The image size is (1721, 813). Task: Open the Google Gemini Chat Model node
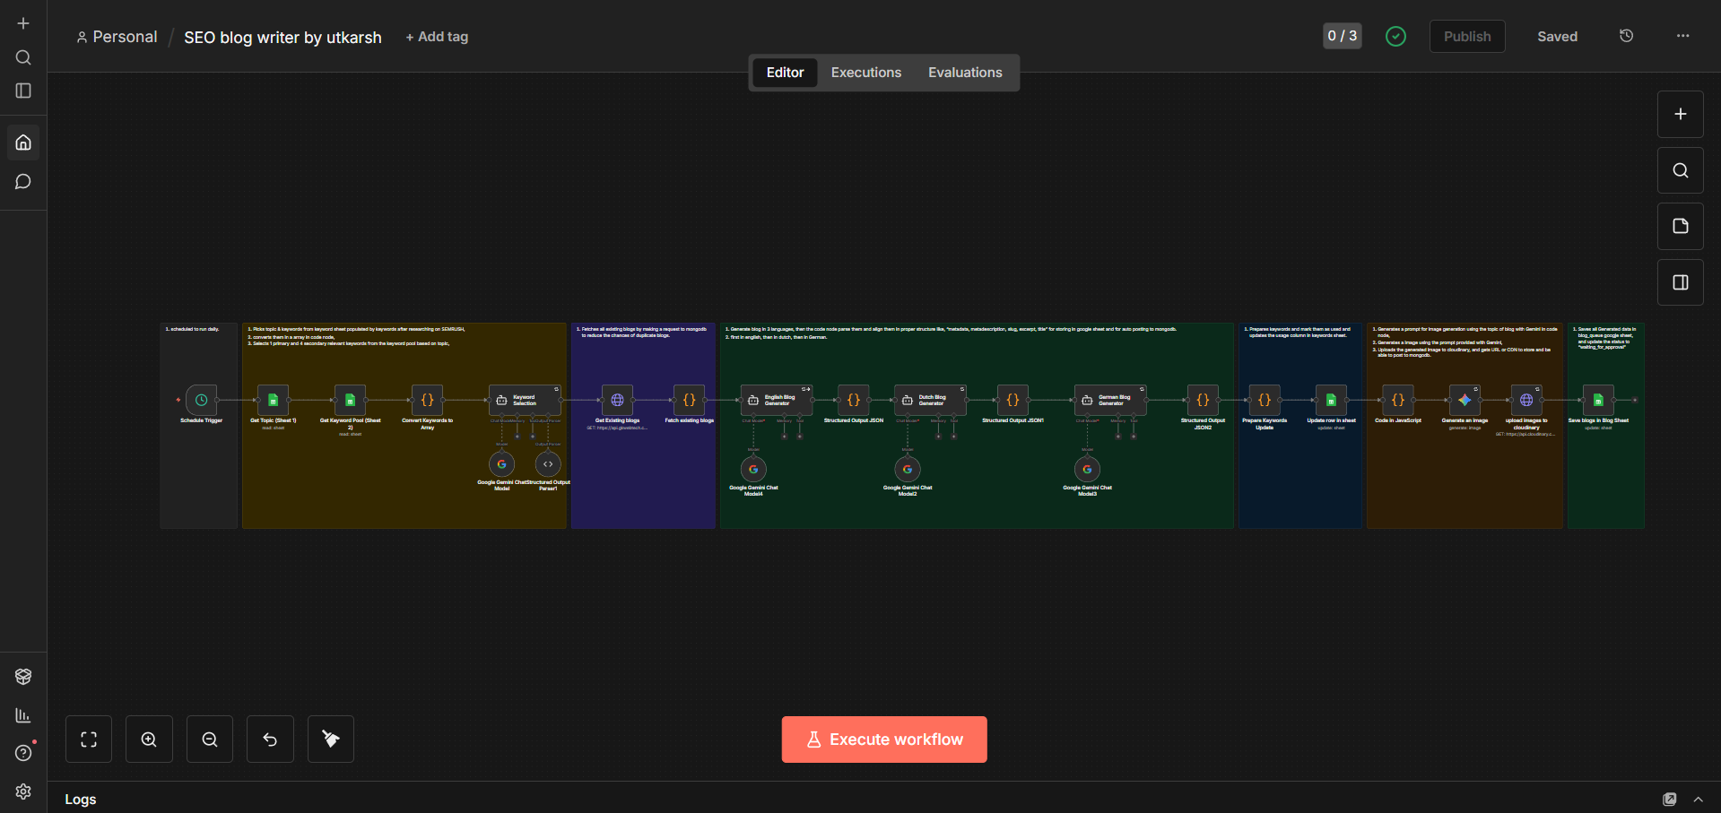click(501, 463)
